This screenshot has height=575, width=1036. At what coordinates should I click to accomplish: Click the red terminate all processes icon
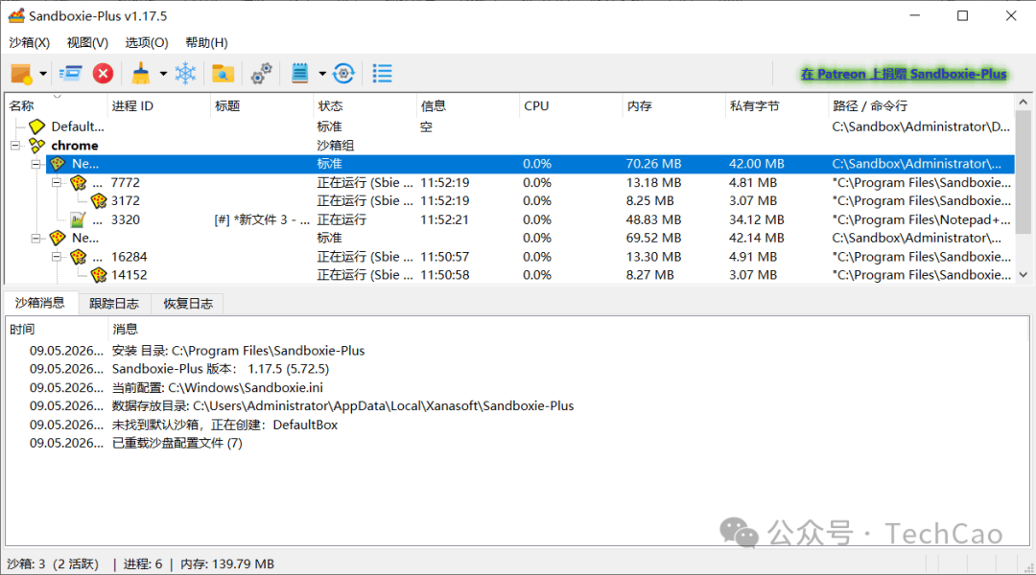[x=103, y=74]
